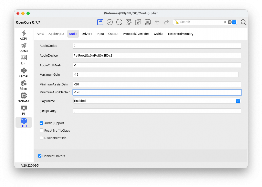Switch to the Quirks tab
Screen dimensions: 262x187
tap(159, 34)
